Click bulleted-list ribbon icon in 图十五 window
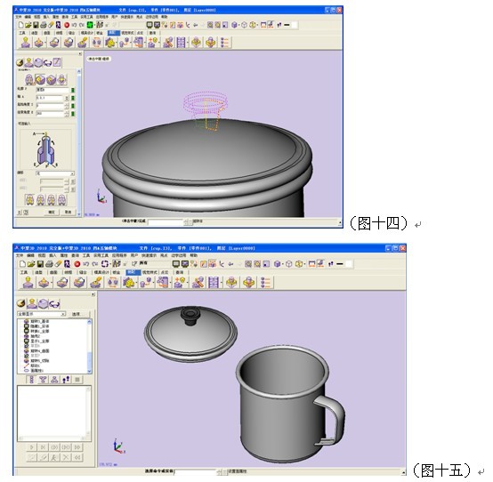The image size is (493, 482). (266, 282)
